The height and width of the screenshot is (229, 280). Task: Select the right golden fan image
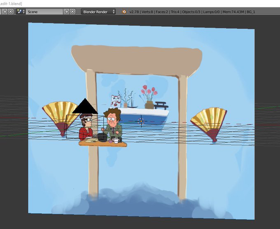(209, 124)
